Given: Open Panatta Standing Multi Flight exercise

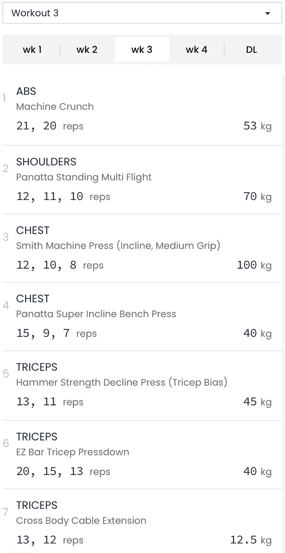Looking at the screenshot, I should (84, 177).
